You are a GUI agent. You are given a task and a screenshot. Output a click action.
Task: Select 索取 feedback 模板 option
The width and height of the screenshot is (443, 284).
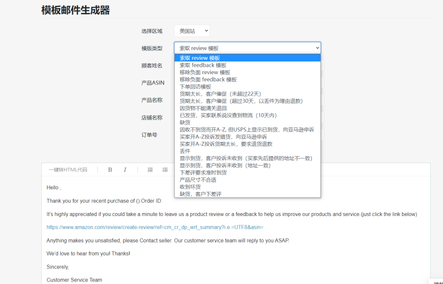[247, 65]
